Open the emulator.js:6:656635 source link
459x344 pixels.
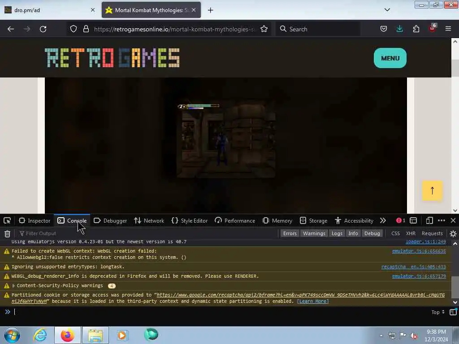pyautogui.click(x=419, y=251)
